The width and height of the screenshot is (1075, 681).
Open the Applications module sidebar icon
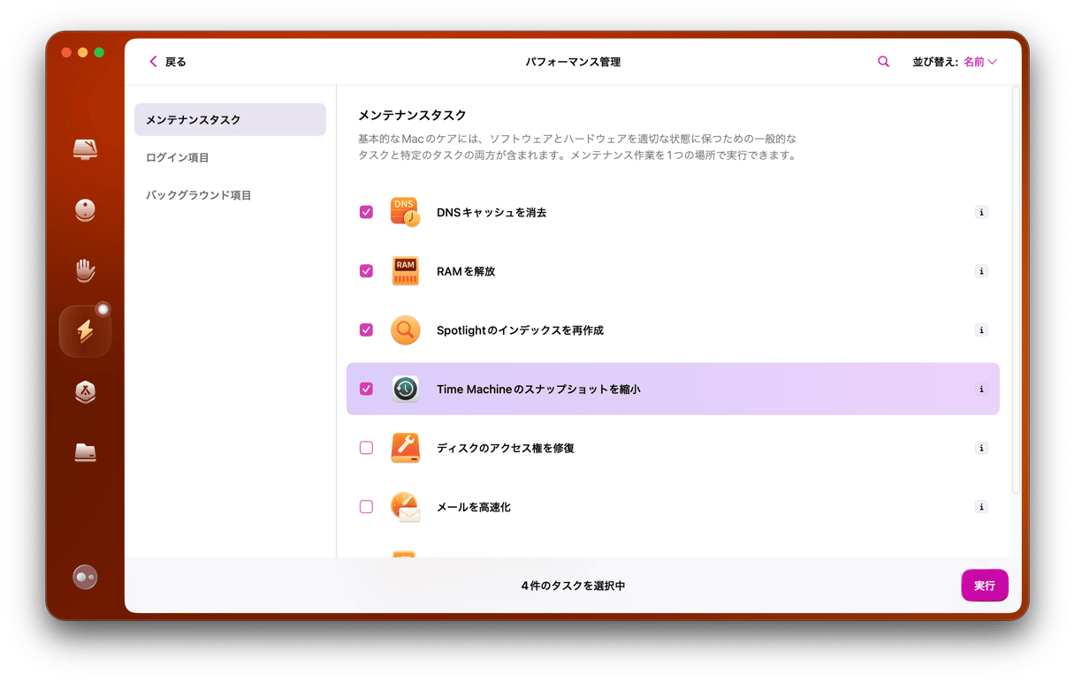85,391
